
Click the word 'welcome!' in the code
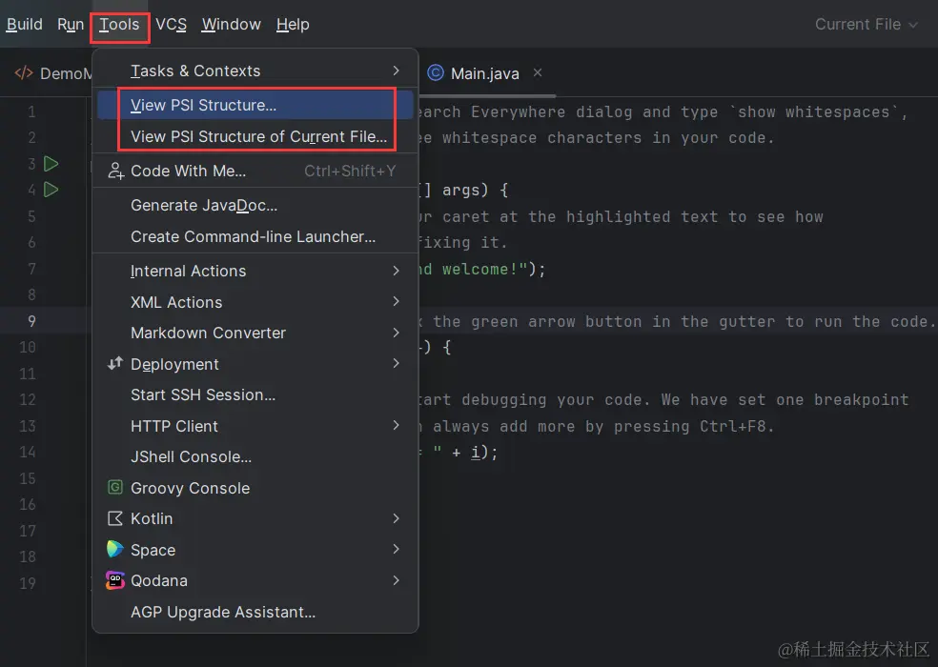click(480, 270)
